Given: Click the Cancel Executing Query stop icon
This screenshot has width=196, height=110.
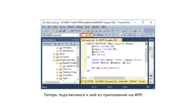Looking at the screenshot, I should pos(106,35).
